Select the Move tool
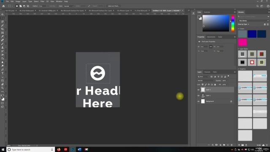The image size is (270, 152). tap(3, 14)
